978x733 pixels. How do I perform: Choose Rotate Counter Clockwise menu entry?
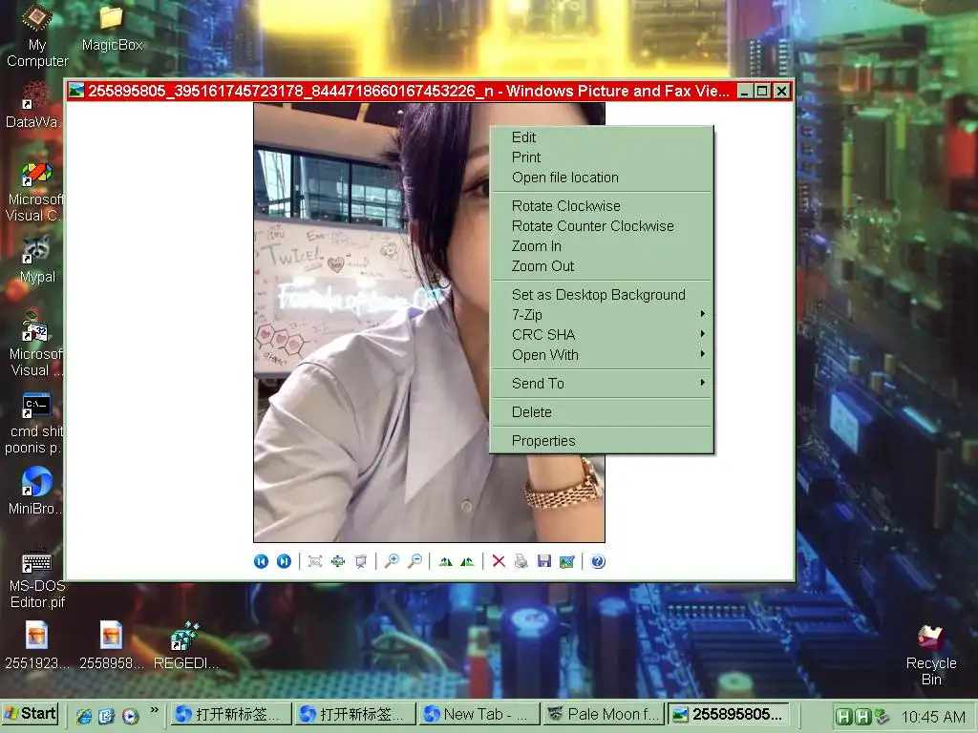pos(602,225)
